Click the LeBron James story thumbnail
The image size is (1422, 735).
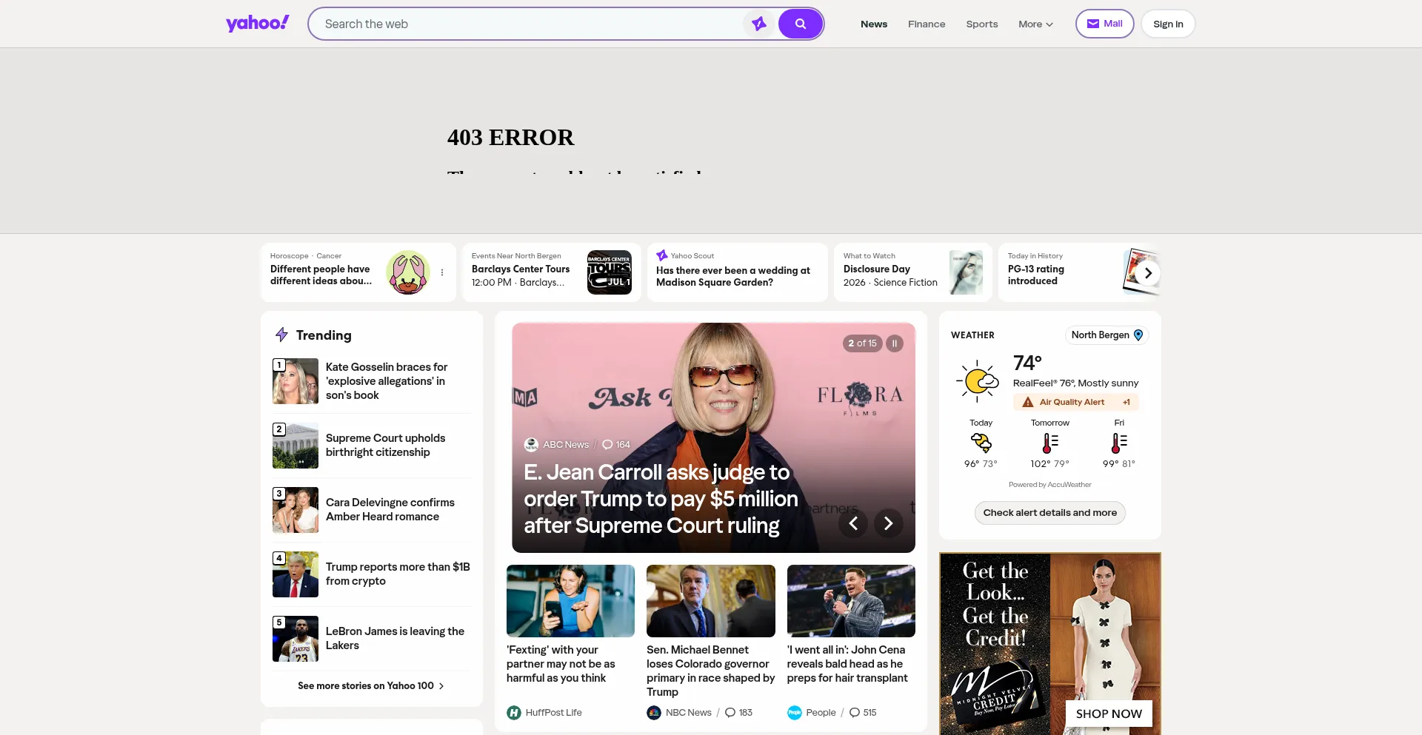point(296,639)
